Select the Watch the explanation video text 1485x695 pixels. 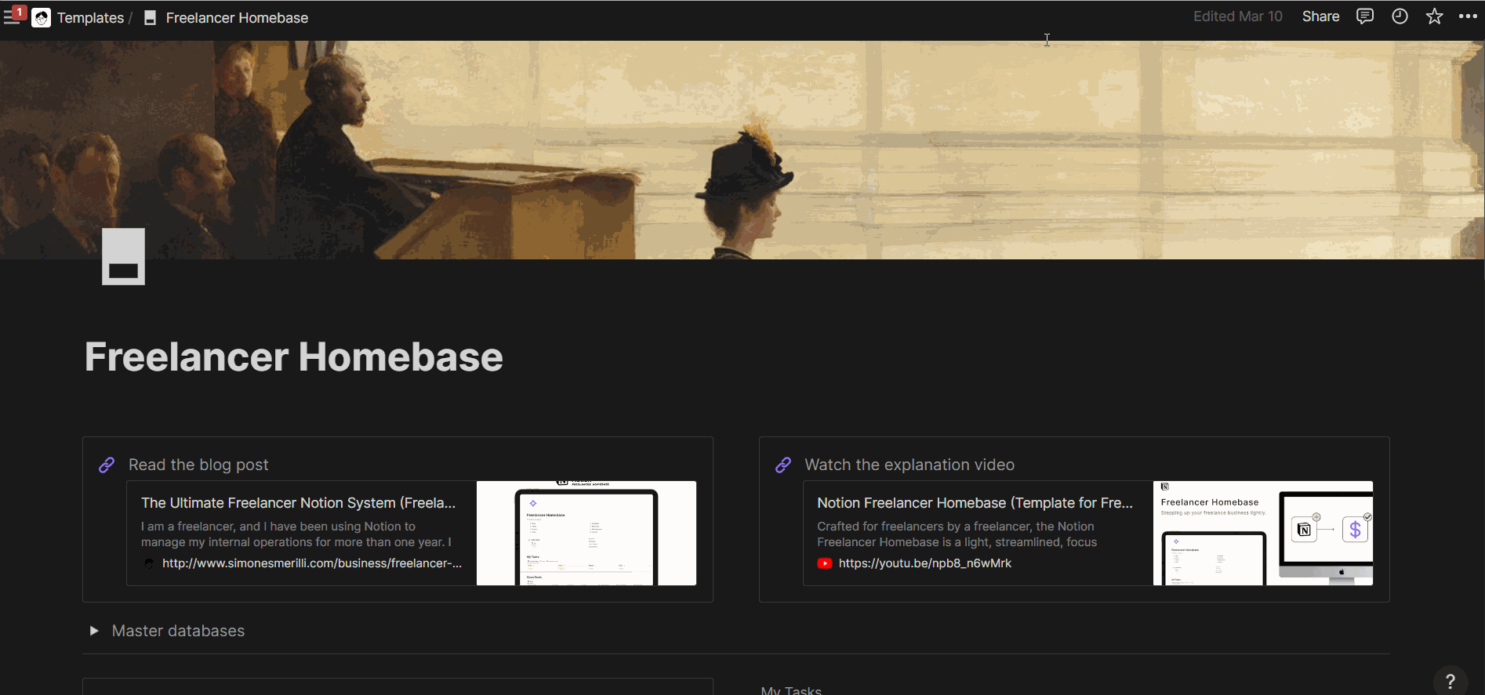pos(910,465)
